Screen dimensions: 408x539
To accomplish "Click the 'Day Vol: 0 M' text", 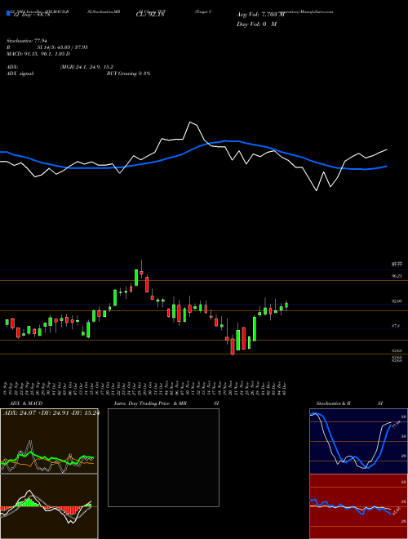I will [x=256, y=24].
